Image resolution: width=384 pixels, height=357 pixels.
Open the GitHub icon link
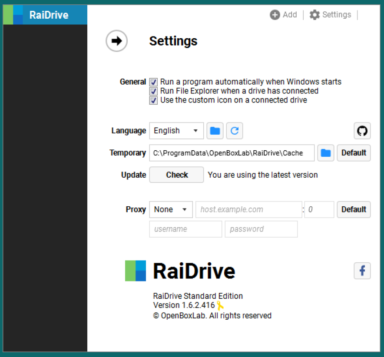point(362,131)
